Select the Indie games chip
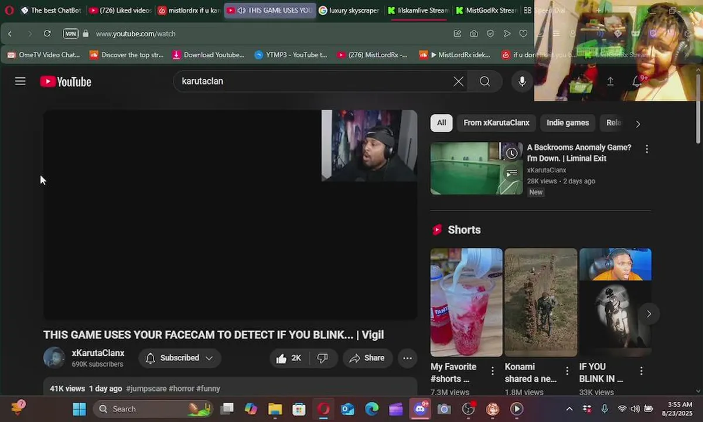The width and height of the screenshot is (703, 422). coord(568,123)
